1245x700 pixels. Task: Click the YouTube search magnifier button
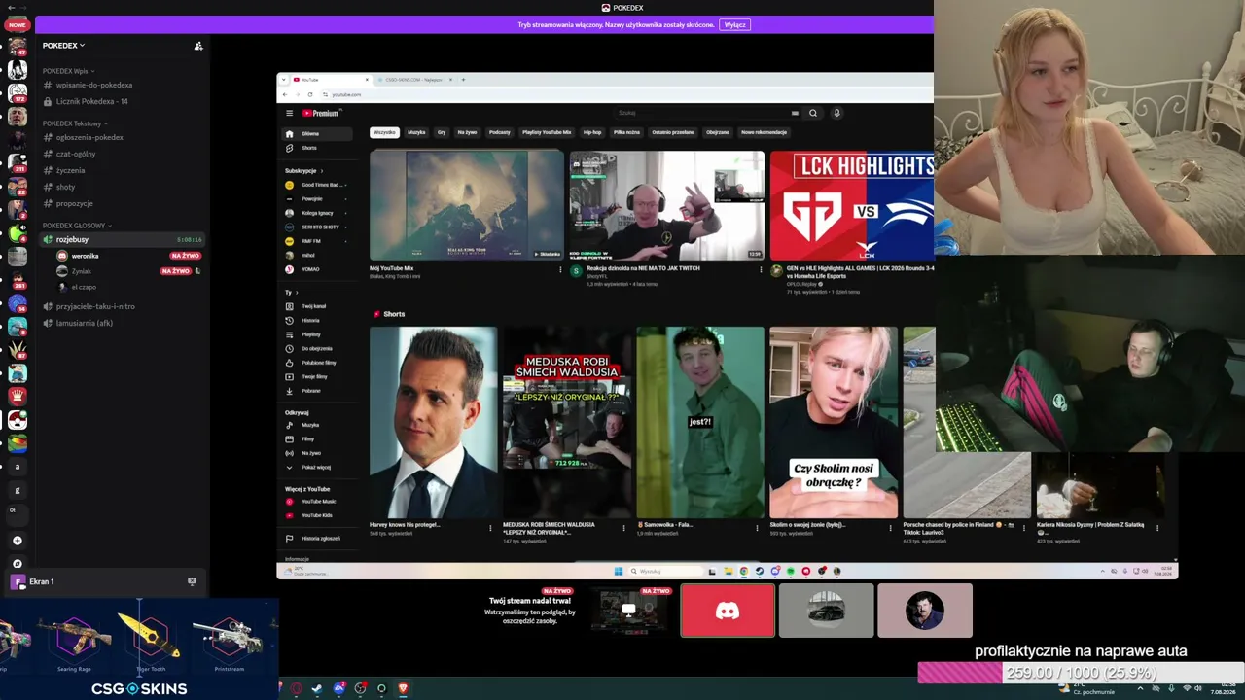click(813, 113)
